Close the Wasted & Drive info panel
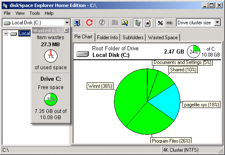Viewport: 225px width, 155px height. click(x=66, y=30)
